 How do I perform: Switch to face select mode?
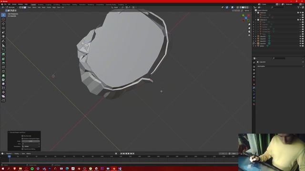pyautogui.click(x=25, y=8)
